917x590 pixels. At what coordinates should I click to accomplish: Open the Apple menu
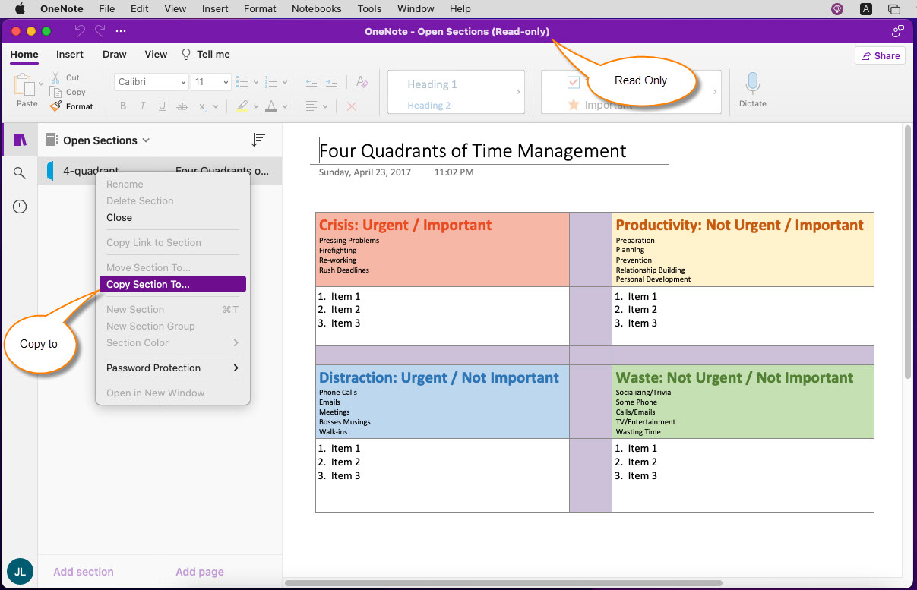[x=19, y=9]
